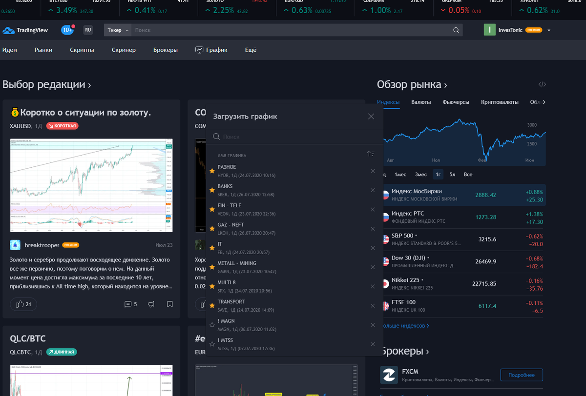Select the Все chart range
This screenshot has height=396, width=586.
[x=468, y=174]
